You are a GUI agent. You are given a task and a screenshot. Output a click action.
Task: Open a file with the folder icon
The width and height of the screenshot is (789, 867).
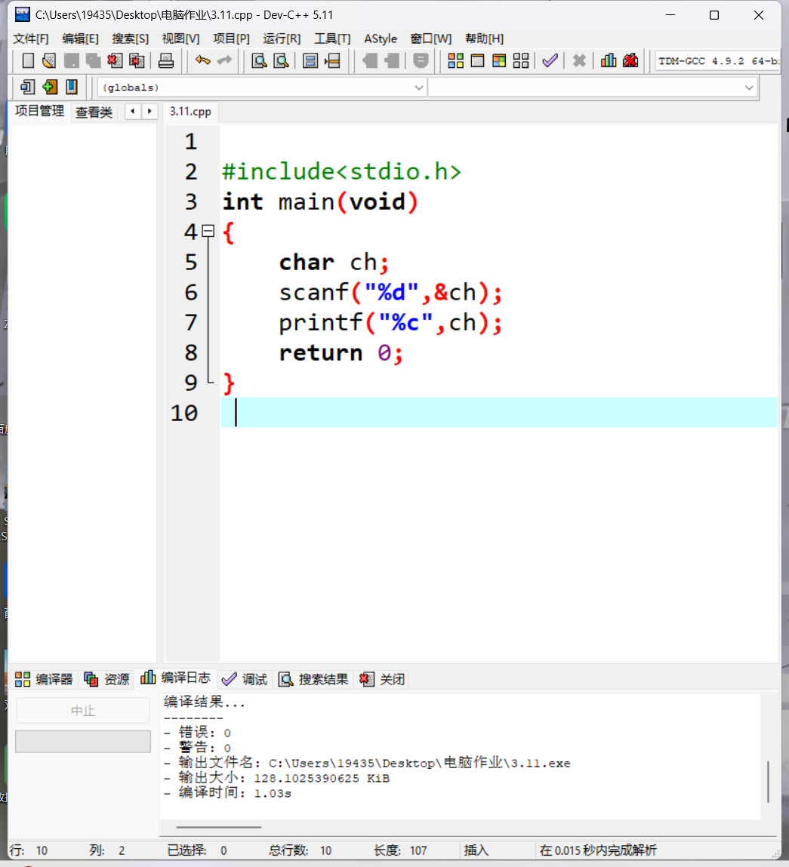coord(49,61)
